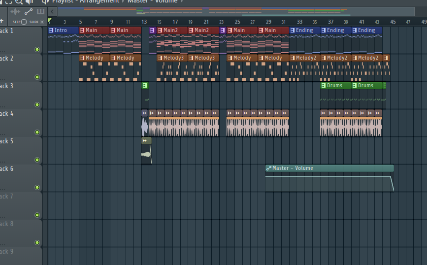Select the Melody clip starting at bar 5
The width and height of the screenshot is (427, 265).
coord(94,58)
